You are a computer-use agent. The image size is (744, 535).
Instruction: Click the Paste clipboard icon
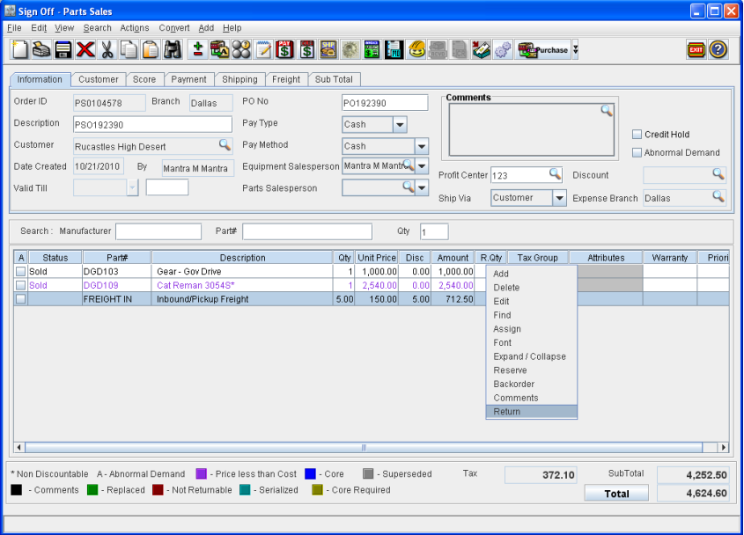(x=151, y=49)
